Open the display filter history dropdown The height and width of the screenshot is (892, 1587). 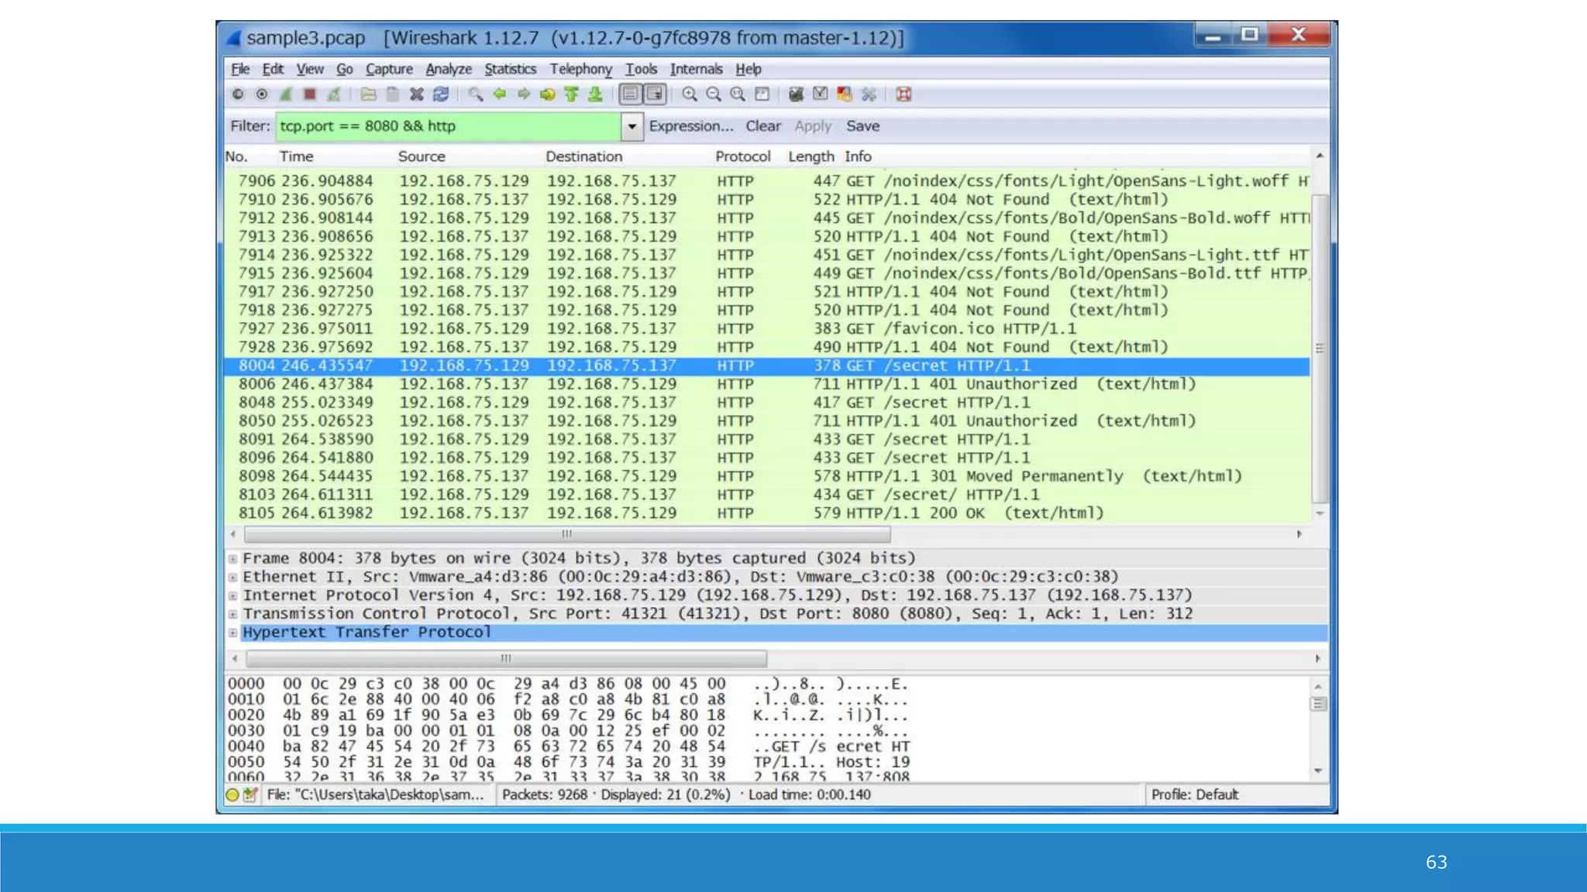(x=632, y=126)
